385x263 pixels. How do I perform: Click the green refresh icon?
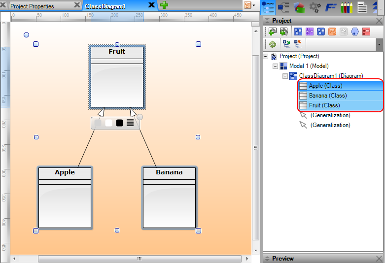point(273,44)
